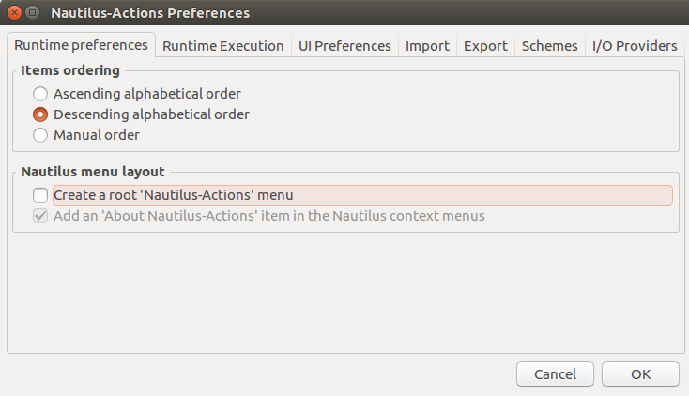Image resolution: width=689 pixels, height=396 pixels.
Task: Close the Nautilus-Actions Preferences window
Action: pos(13,13)
